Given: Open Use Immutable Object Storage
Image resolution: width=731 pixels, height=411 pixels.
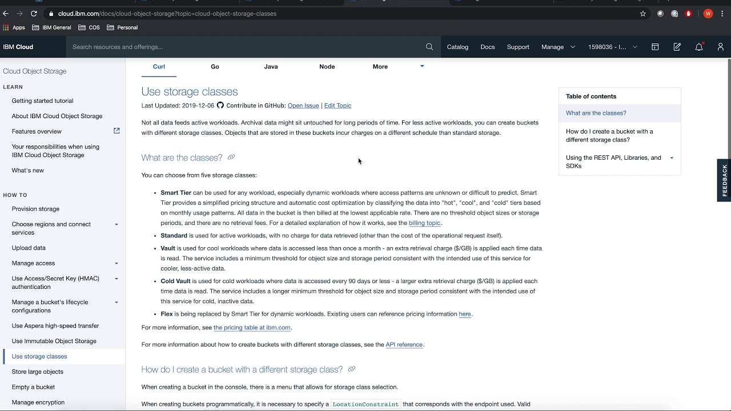Looking at the screenshot, I should [54, 341].
